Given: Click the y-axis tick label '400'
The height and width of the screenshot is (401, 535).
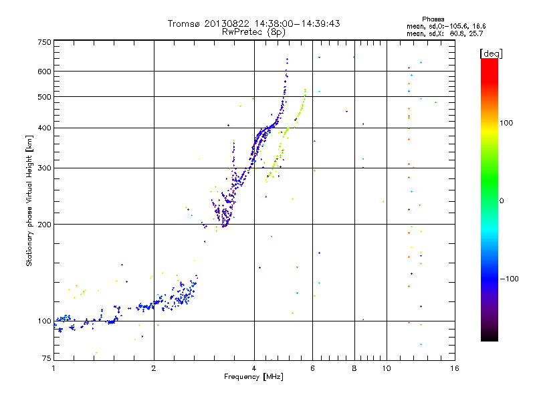Looking at the screenshot, I should click(x=44, y=128).
